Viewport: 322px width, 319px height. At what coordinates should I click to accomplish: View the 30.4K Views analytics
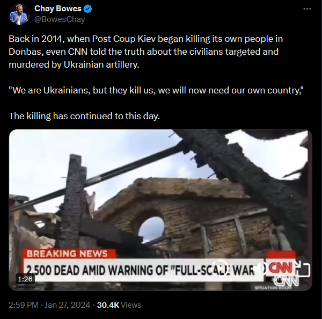coord(119,305)
